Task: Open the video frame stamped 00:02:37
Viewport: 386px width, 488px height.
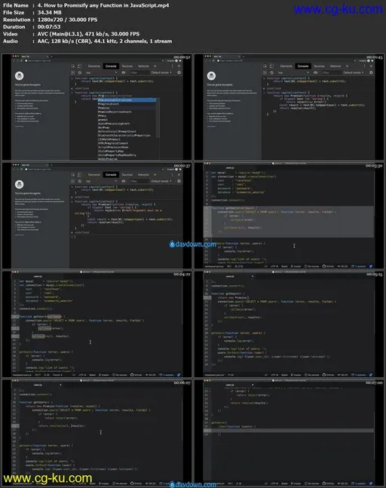Action: (x=96, y=216)
